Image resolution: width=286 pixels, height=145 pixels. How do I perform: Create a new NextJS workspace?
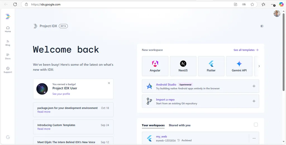pyautogui.click(x=183, y=66)
